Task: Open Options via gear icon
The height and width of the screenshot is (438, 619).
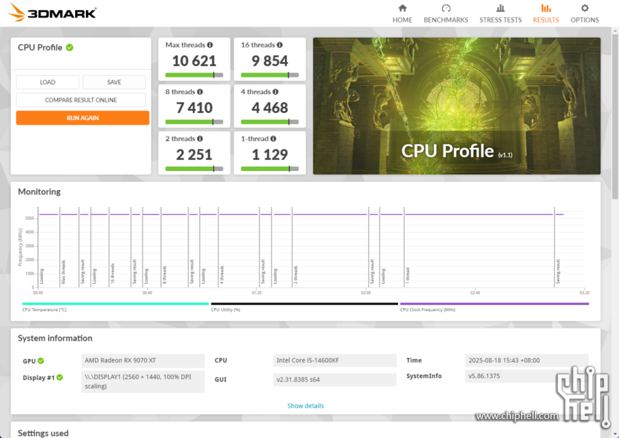Action: (585, 8)
